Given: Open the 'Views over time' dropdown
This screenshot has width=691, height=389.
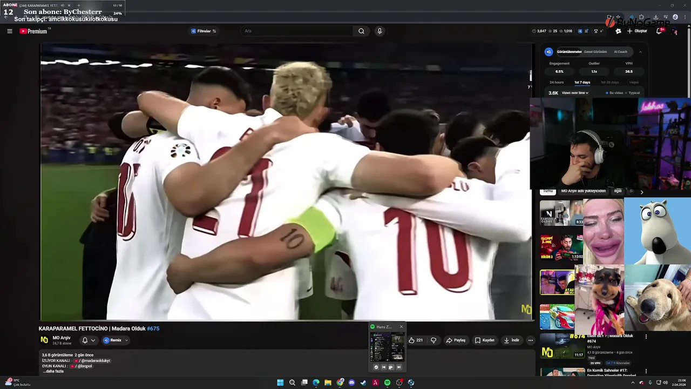Looking at the screenshot, I should [575, 93].
